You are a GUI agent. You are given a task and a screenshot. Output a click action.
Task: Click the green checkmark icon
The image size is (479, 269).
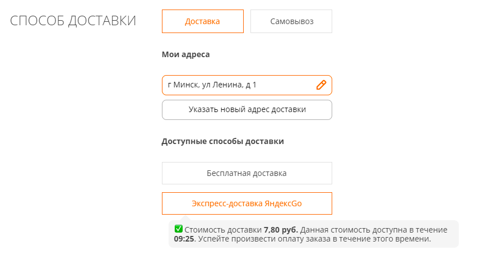pos(178,229)
